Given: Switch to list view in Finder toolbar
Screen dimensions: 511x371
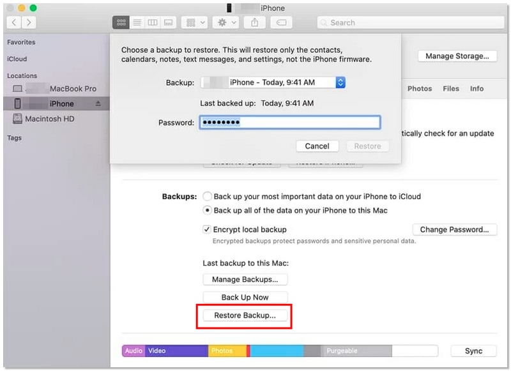Looking at the screenshot, I should click(137, 22).
